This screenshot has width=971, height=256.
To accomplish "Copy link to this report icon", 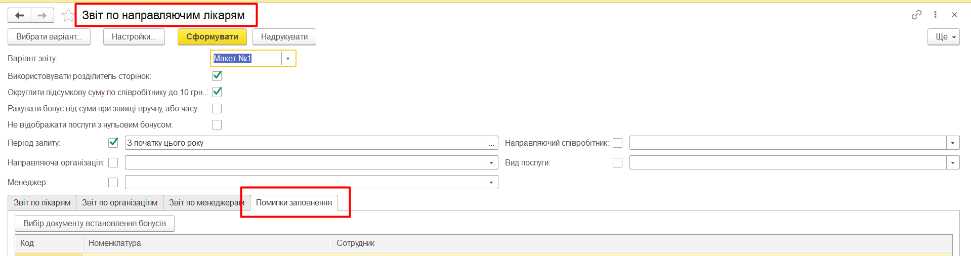I will 916,15.
